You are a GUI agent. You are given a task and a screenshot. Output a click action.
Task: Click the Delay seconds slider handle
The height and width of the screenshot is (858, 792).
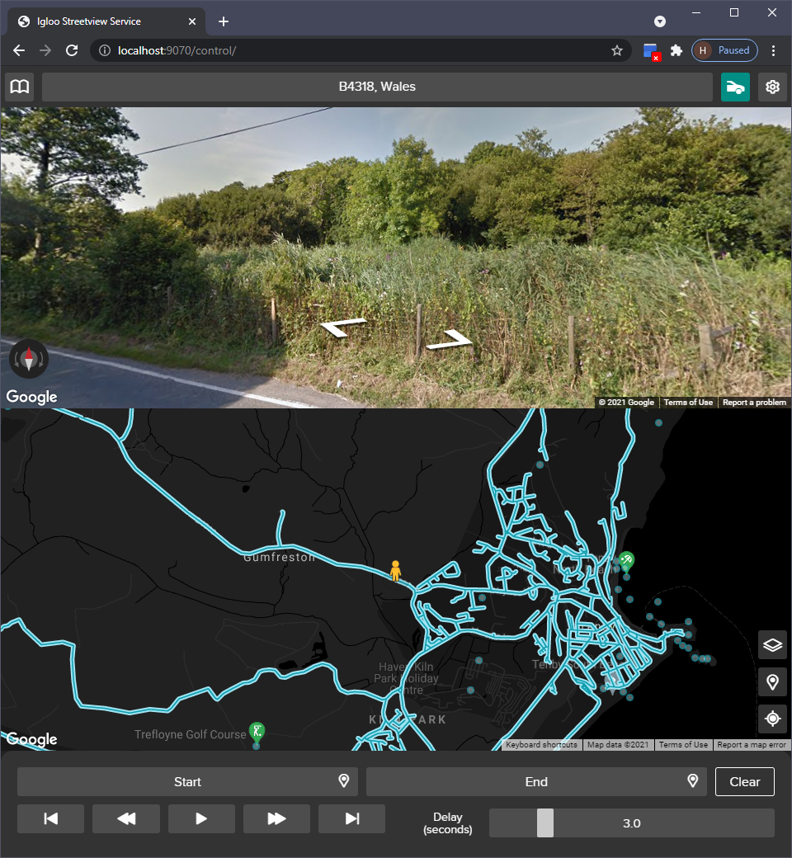pos(545,823)
